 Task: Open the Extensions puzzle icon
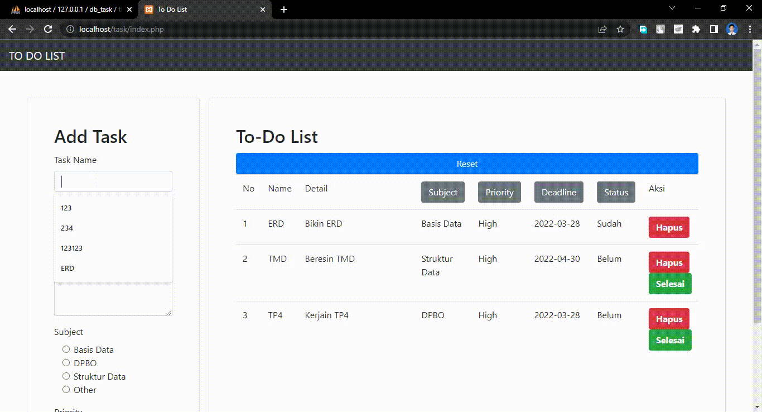point(696,30)
